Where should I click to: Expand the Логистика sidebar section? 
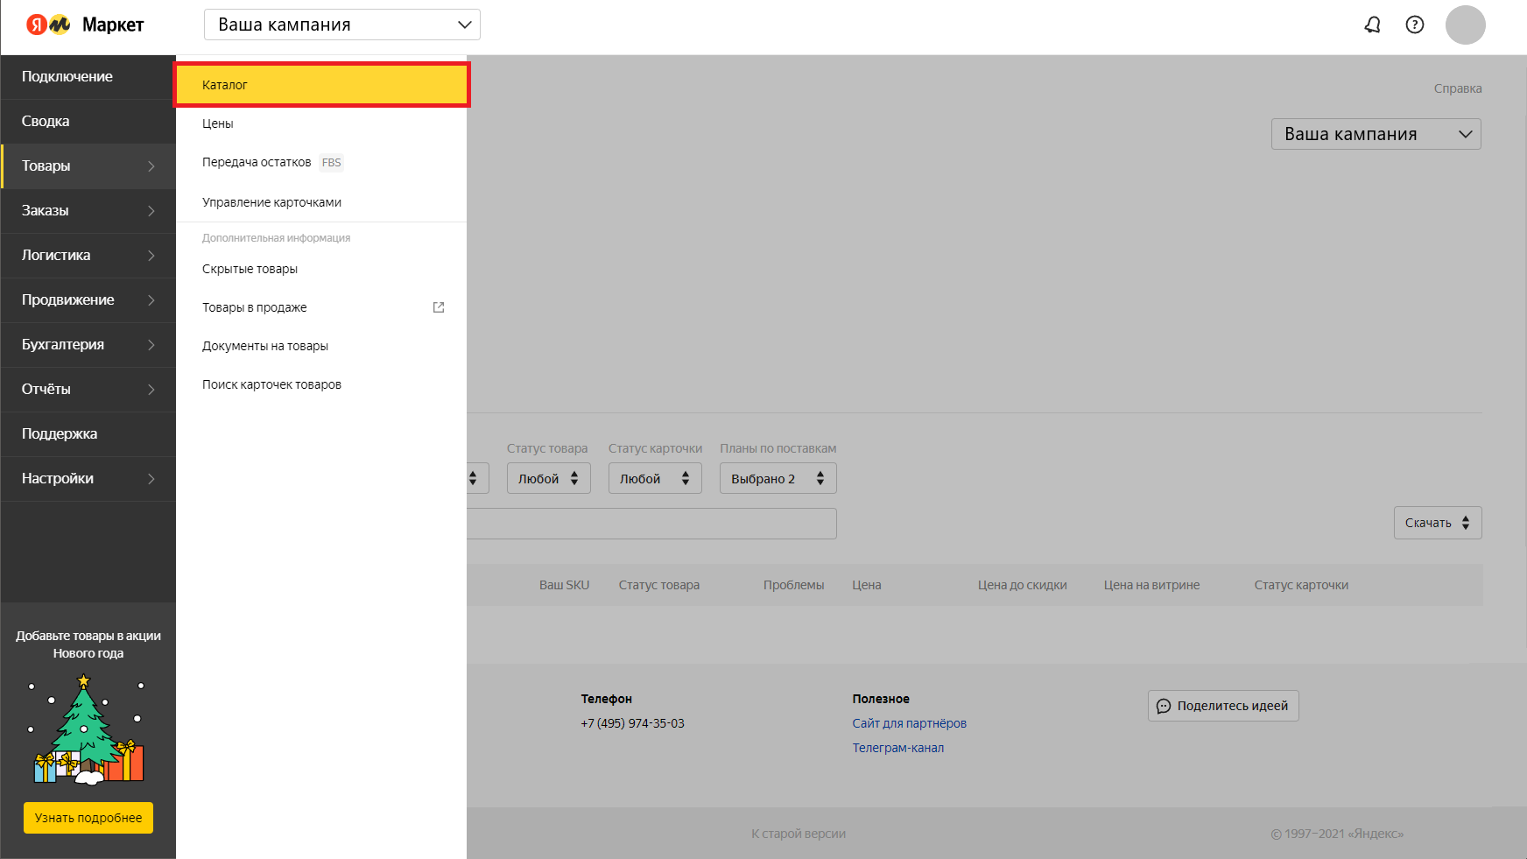88,256
